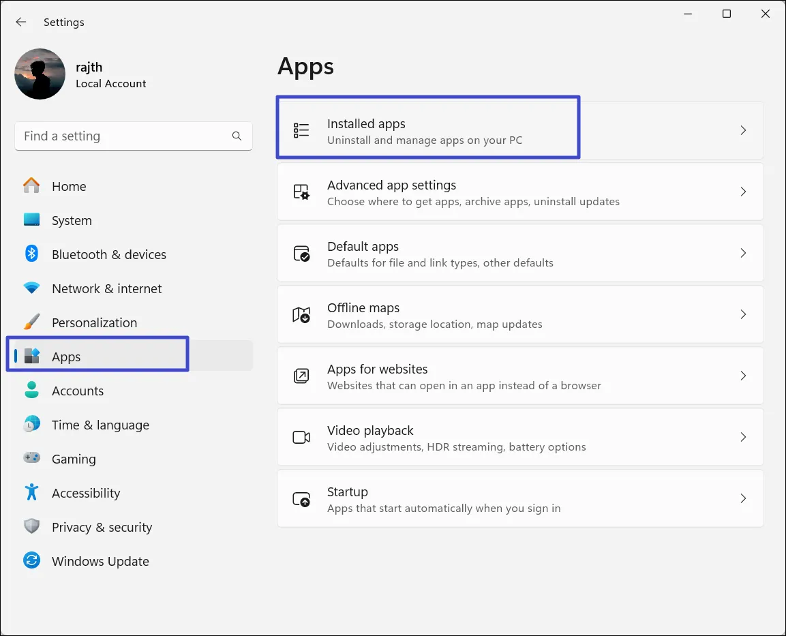
Task: Click the search magnifier icon
Action: pos(237,136)
